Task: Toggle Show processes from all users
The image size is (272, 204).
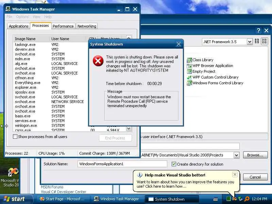Action: 15,137
